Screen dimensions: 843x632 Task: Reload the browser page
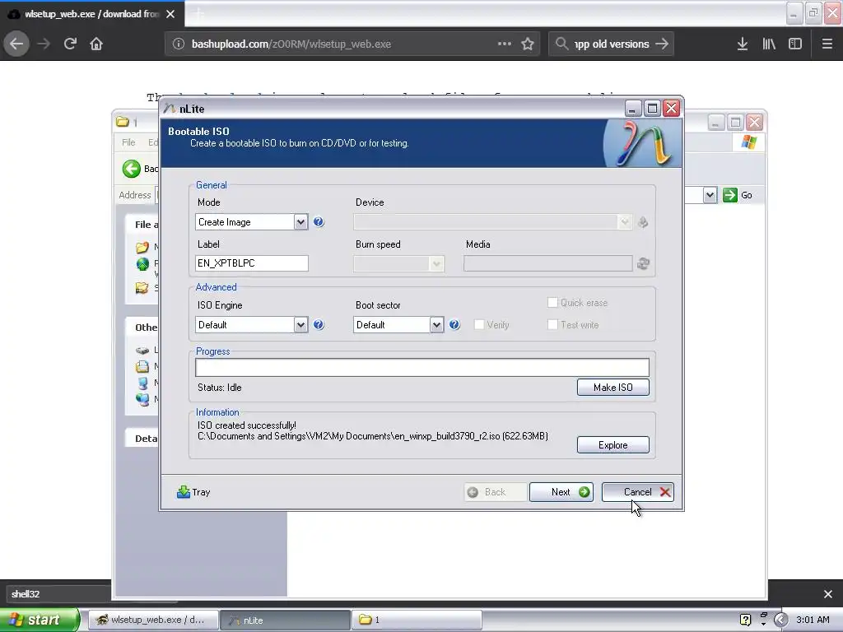[x=70, y=44]
